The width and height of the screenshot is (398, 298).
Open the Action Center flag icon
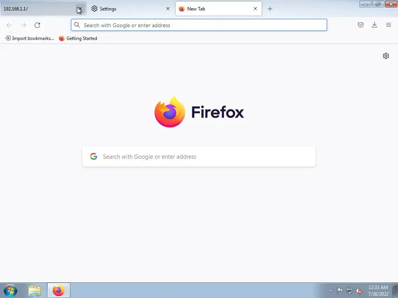pos(340,291)
